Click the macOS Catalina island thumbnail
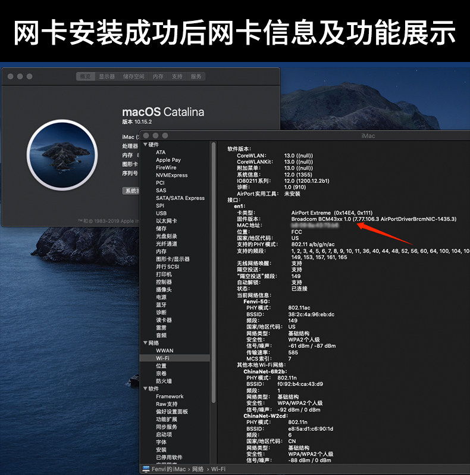 click(62, 155)
